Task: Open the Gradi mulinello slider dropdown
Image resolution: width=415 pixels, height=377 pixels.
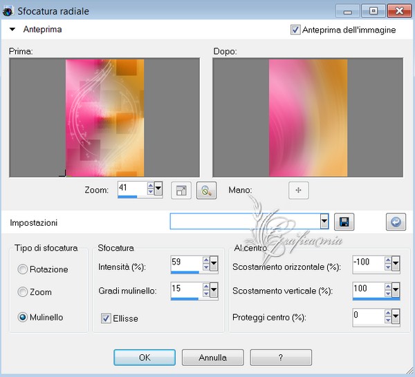Action: (x=214, y=290)
